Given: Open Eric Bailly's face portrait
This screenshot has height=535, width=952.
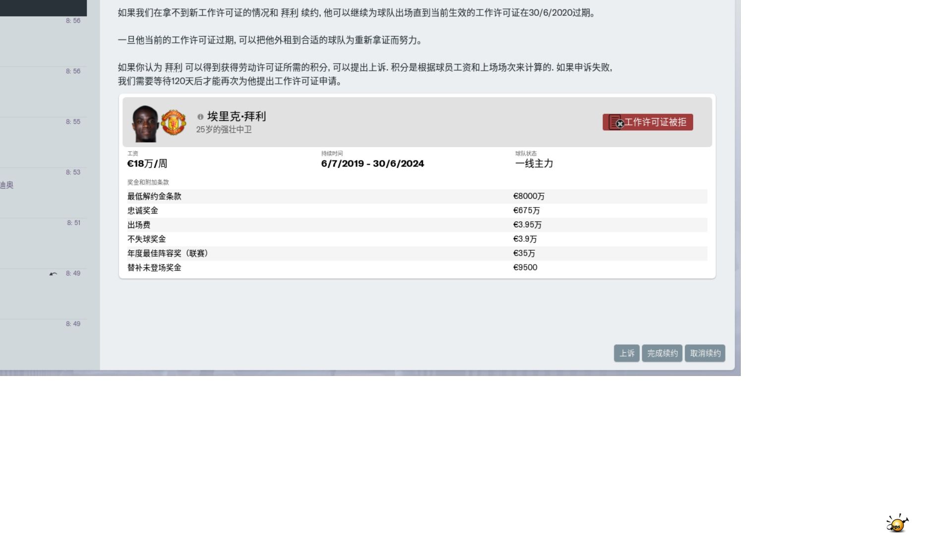Looking at the screenshot, I should coord(145,123).
